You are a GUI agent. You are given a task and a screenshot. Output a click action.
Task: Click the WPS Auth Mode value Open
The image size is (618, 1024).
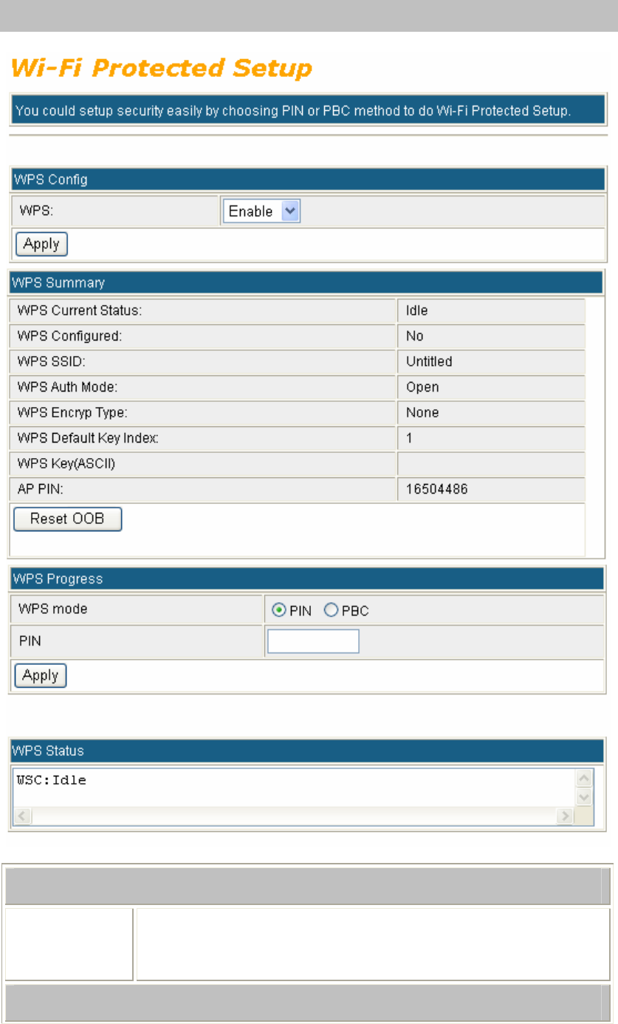pos(422,387)
